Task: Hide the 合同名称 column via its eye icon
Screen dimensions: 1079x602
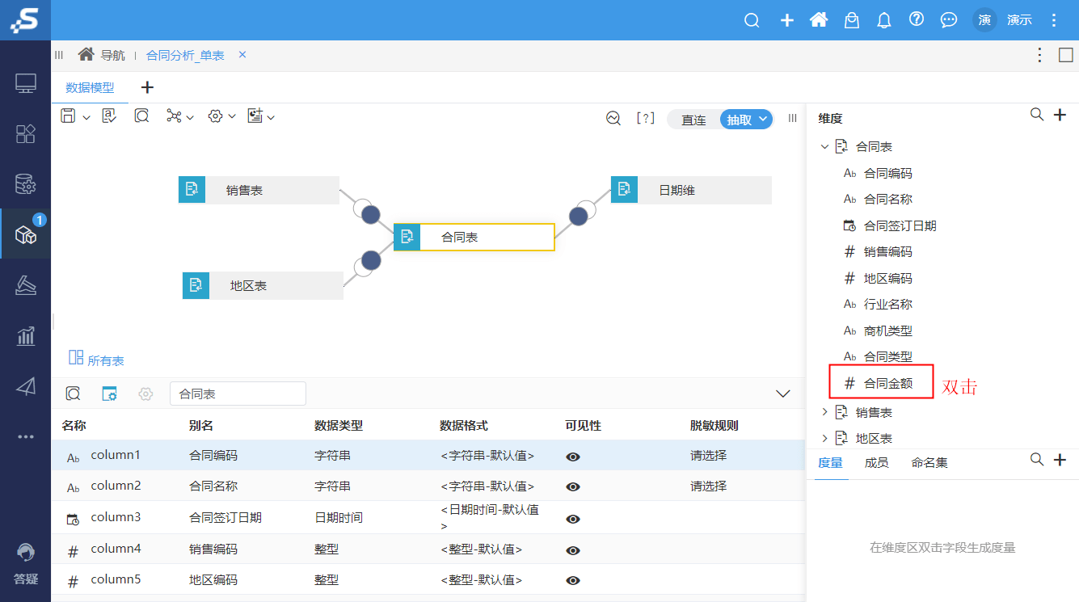Action: coord(572,487)
